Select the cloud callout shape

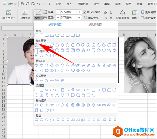pos(52,120)
